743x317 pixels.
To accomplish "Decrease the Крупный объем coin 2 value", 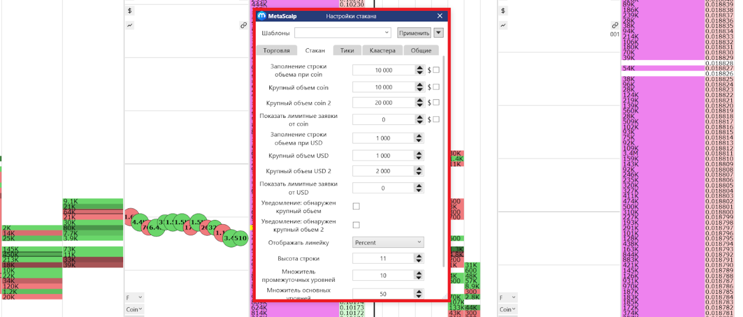I will coord(419,105).
